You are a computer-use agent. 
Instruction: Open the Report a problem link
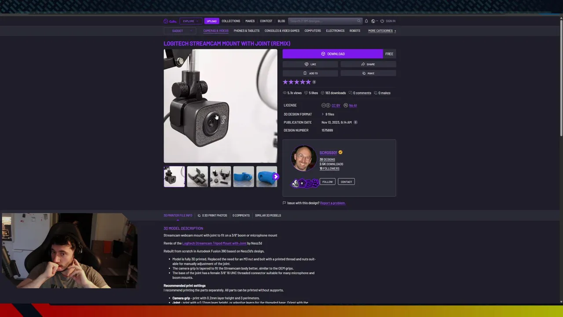(333, 203)
